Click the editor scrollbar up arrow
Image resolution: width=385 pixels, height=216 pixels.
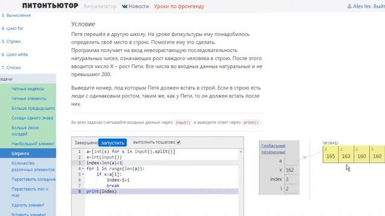click(241, 152)
